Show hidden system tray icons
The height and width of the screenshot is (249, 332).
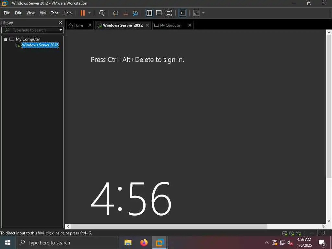[267, 243]
